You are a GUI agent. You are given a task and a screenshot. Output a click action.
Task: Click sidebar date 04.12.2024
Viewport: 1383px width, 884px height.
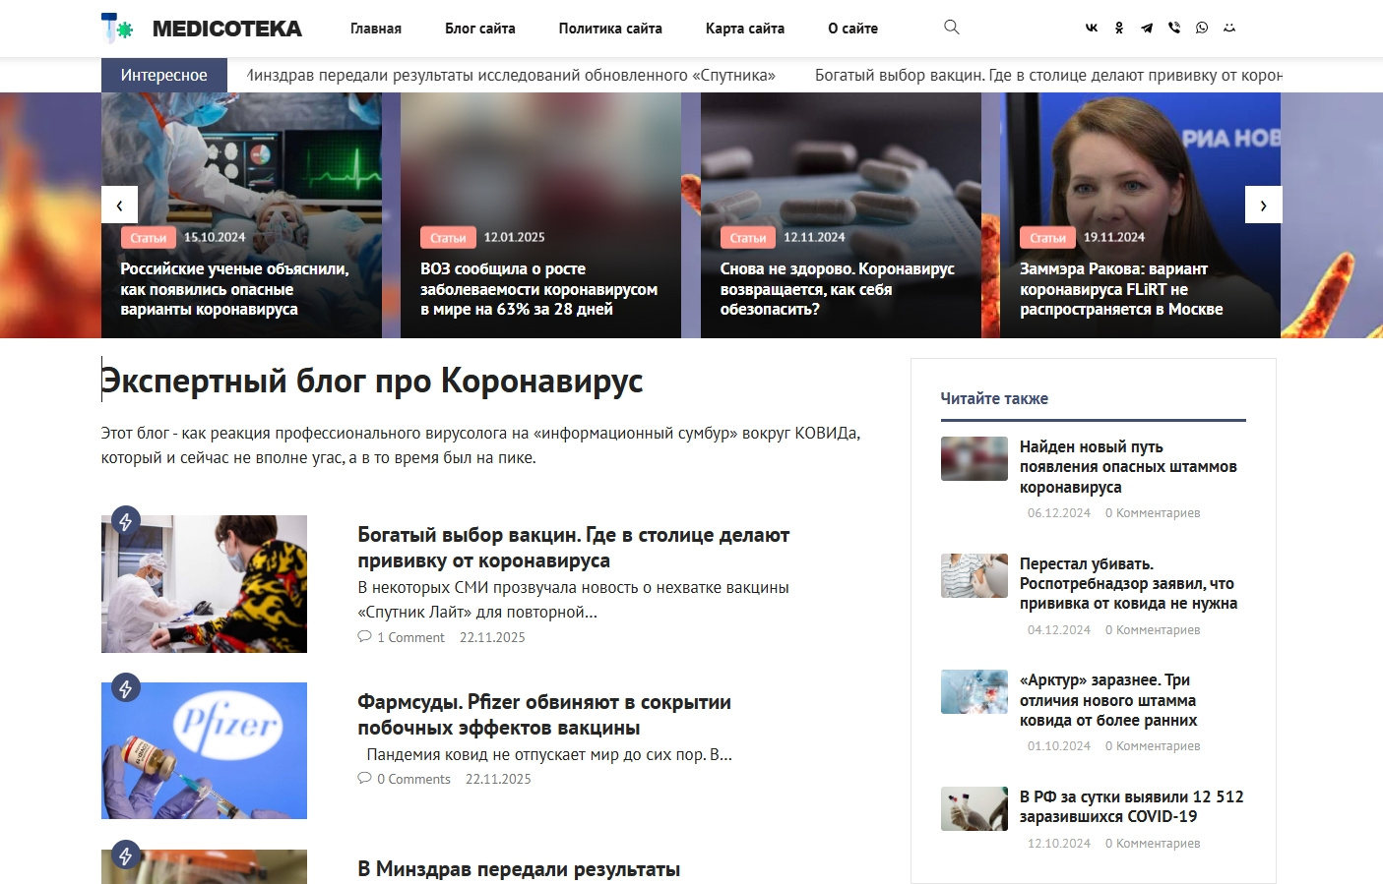tap(1059, 630)
